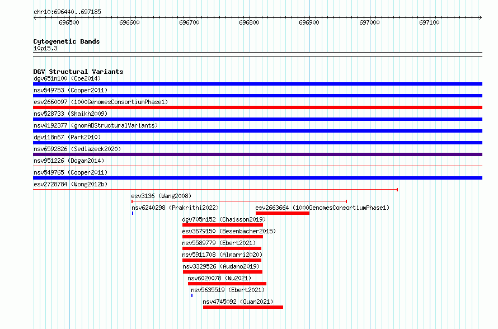
Task: Click the left arrow at ruler start
Action: [35, 18]
